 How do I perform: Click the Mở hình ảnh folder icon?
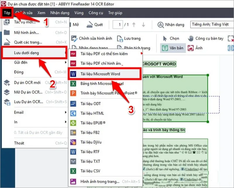click(x=7, y=32)
